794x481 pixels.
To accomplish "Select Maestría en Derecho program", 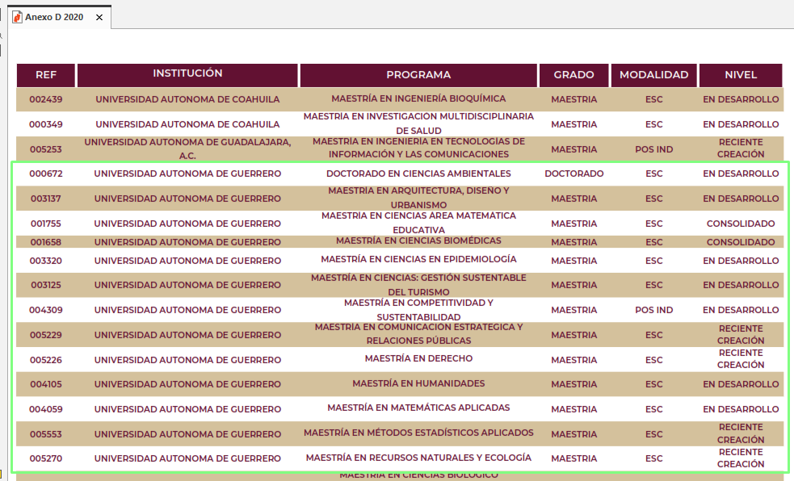I will coord(418,358).
